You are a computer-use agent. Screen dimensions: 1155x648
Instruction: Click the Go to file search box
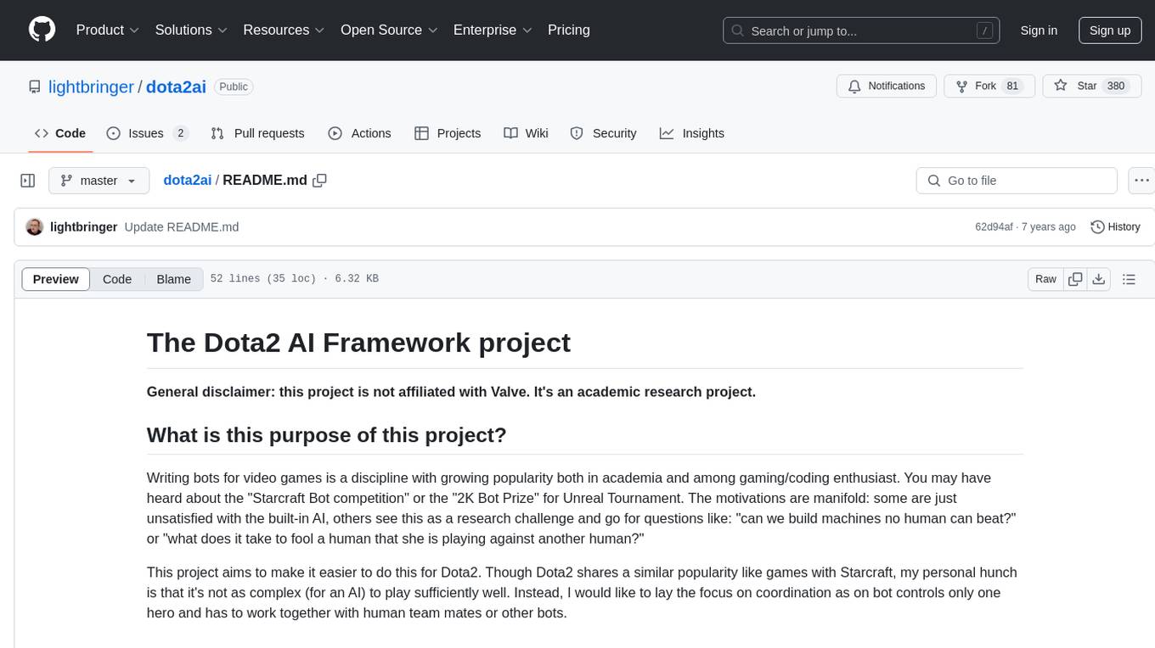click(x=1017, y=181)
